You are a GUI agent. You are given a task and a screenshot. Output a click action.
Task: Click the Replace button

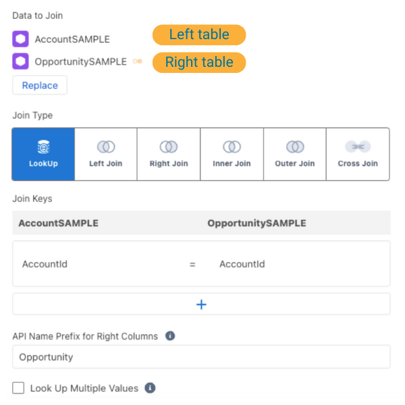(40, 85)
